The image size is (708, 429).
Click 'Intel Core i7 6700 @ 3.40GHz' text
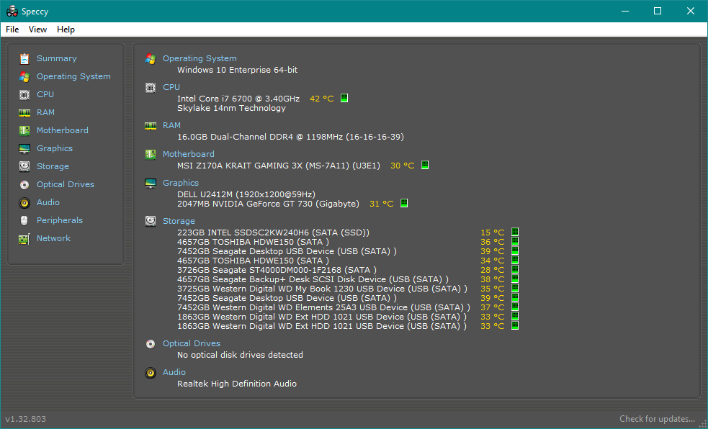click(238, 99)
